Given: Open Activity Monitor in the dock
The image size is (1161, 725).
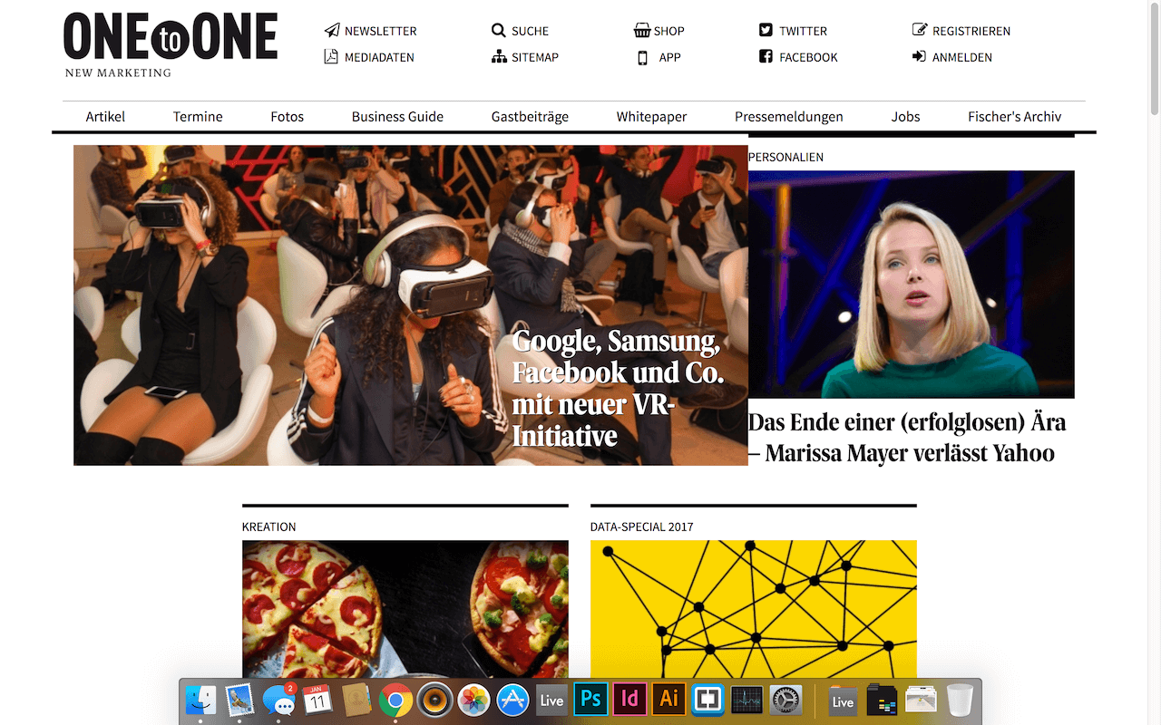Looking at the screenshot, I should click(x=747, y=700).
